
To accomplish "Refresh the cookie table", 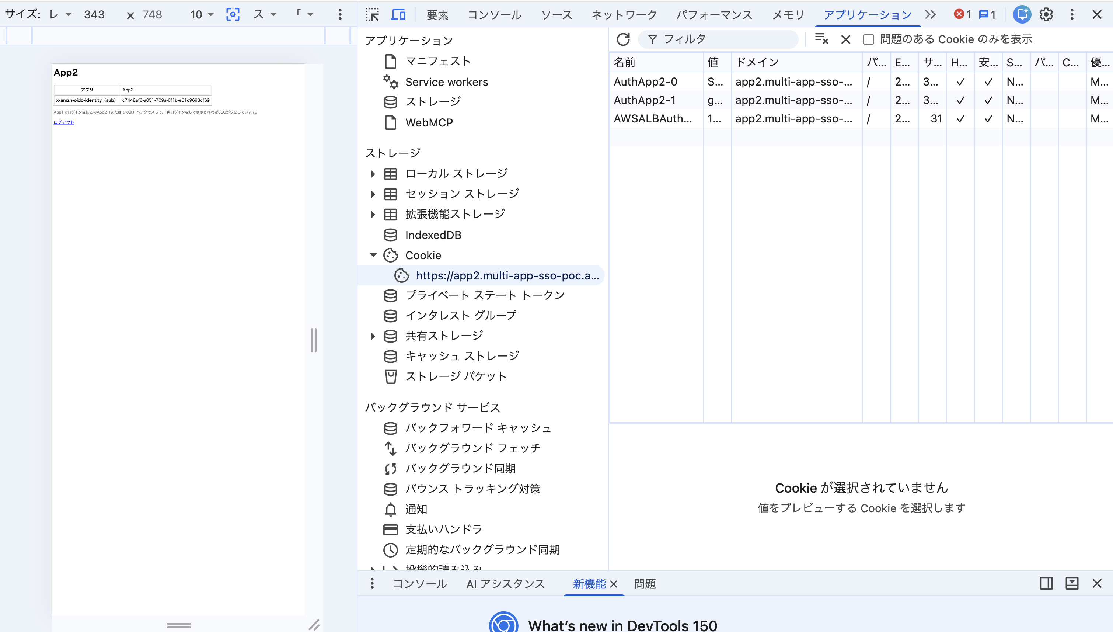I will click(x=623, y=39).
